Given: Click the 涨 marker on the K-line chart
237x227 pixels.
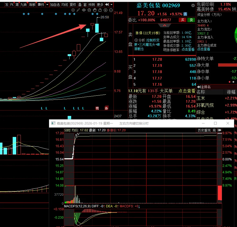Looking at the screenshot, I should pyautogui.click(x=107, y=108).
